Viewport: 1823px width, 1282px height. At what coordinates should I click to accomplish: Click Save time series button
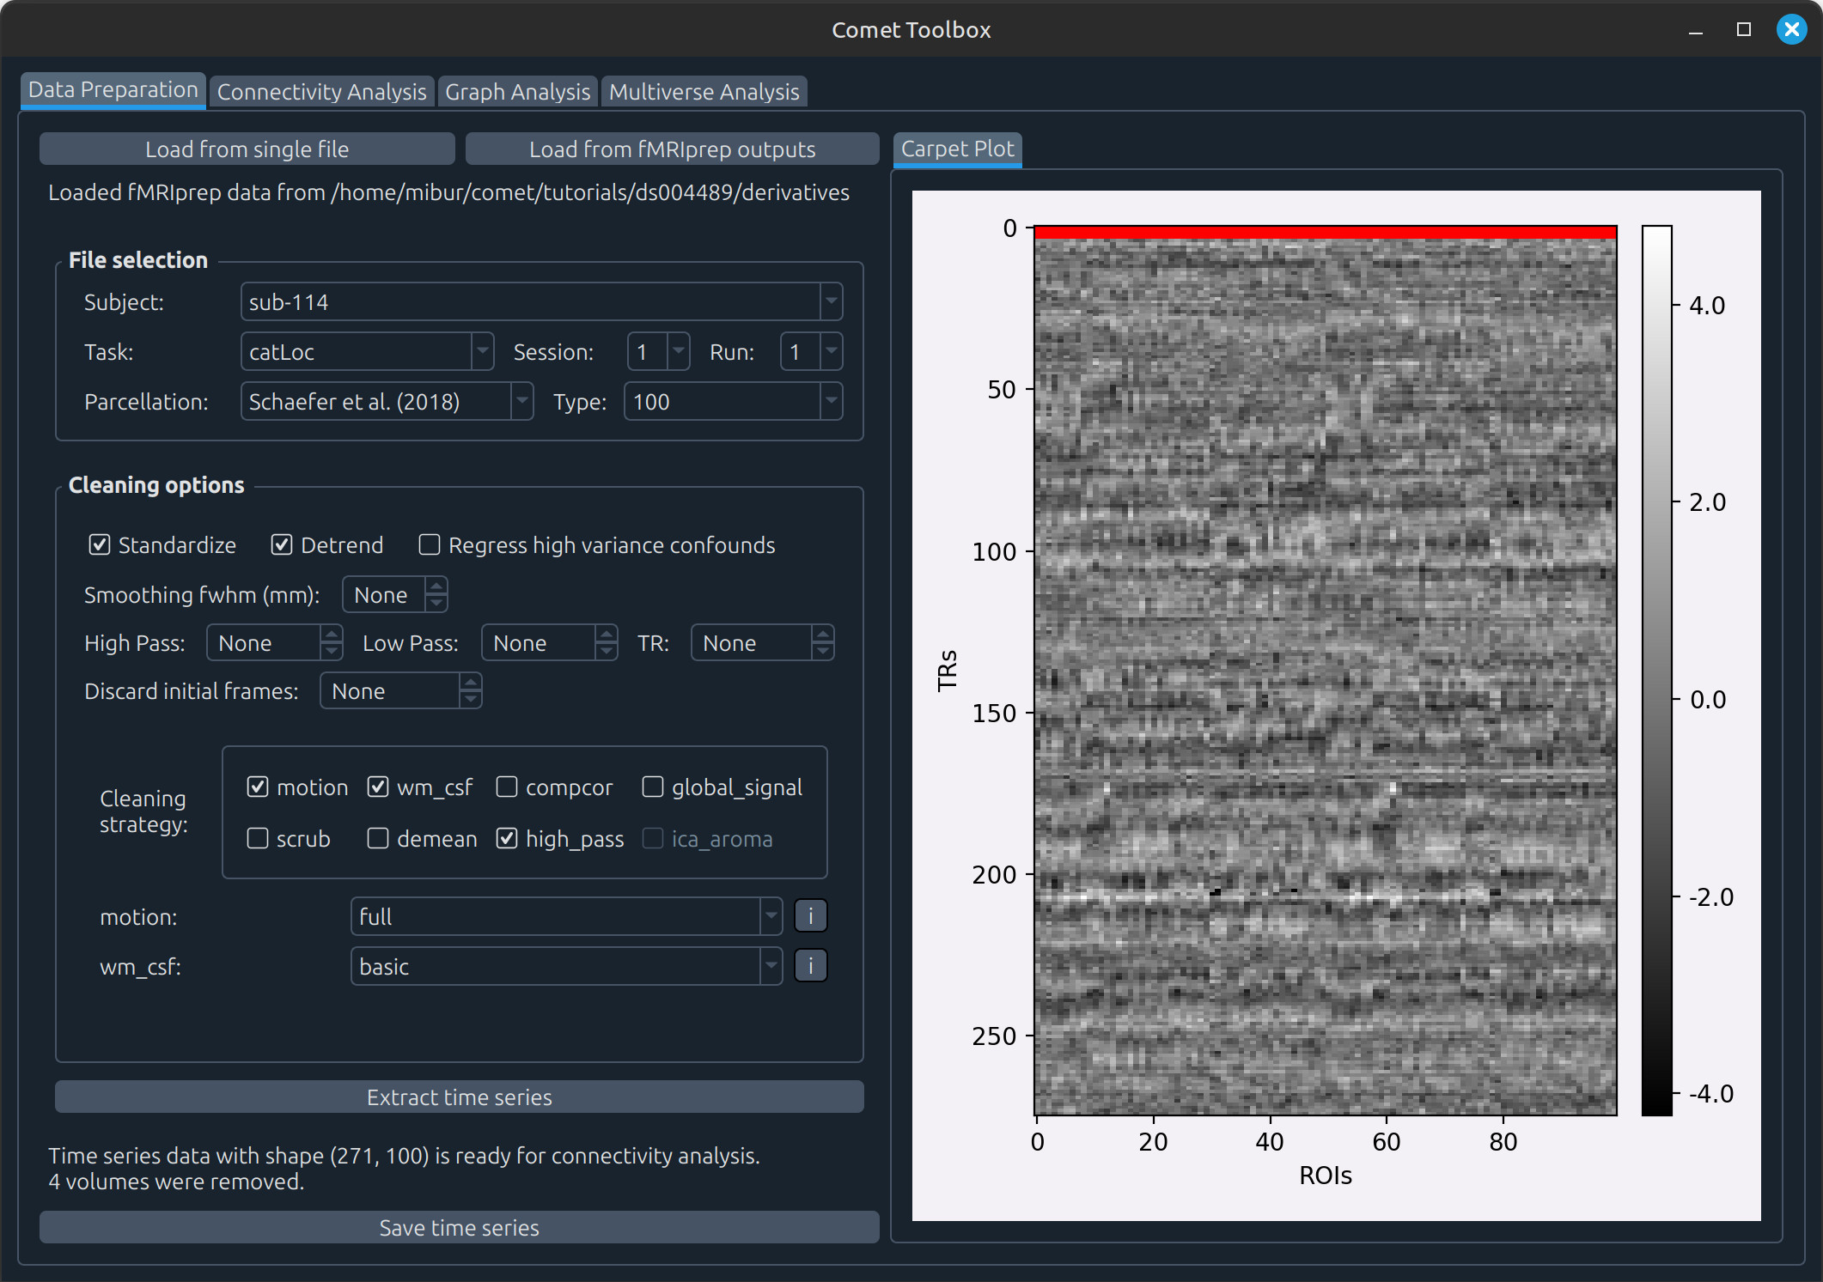click(x=459, y=1228)
